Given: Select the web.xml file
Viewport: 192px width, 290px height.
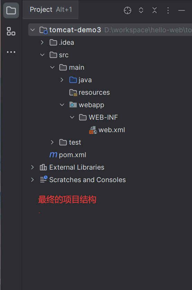Looking at the screenshot, I should pyautogui.click(x=107, y=130).
